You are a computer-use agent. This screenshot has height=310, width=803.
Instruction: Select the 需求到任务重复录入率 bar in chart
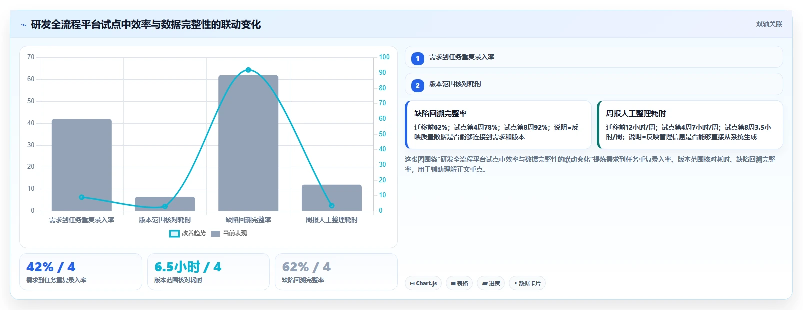coord(82,165)
